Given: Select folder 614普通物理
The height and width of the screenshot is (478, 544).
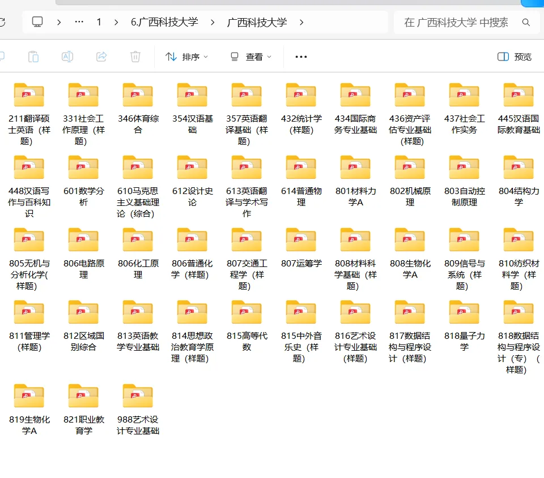Looking at the screenshot, I should point(301,181).
